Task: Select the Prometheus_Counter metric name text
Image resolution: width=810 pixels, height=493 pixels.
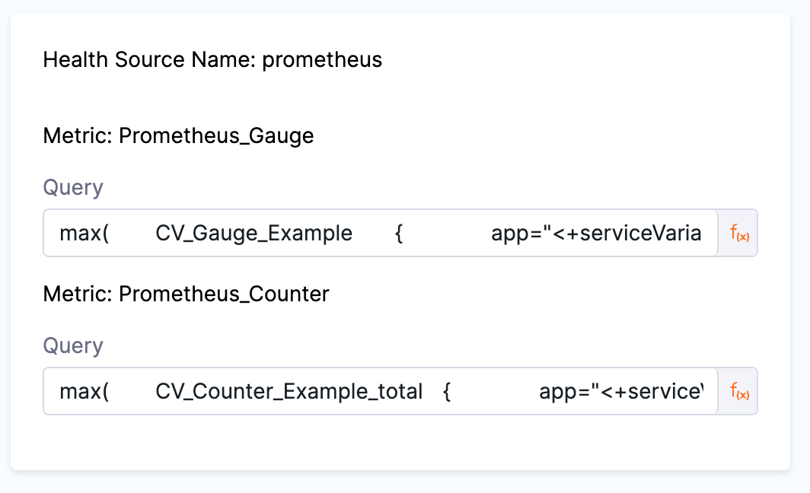Action: pos(224,294)
